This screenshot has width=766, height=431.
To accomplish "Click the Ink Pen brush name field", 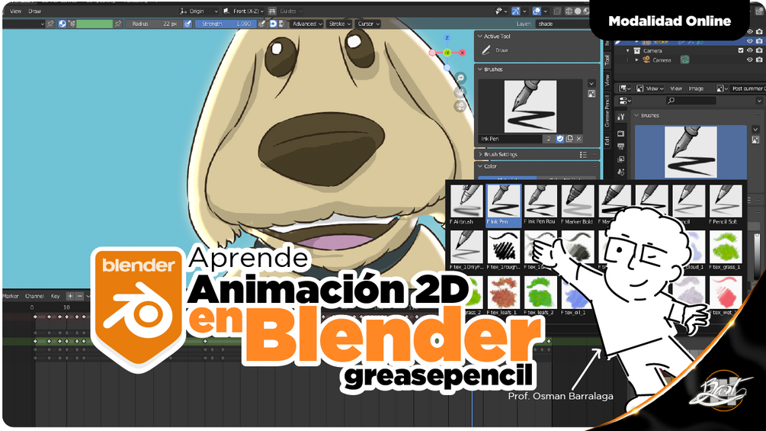I will point(510,139).
